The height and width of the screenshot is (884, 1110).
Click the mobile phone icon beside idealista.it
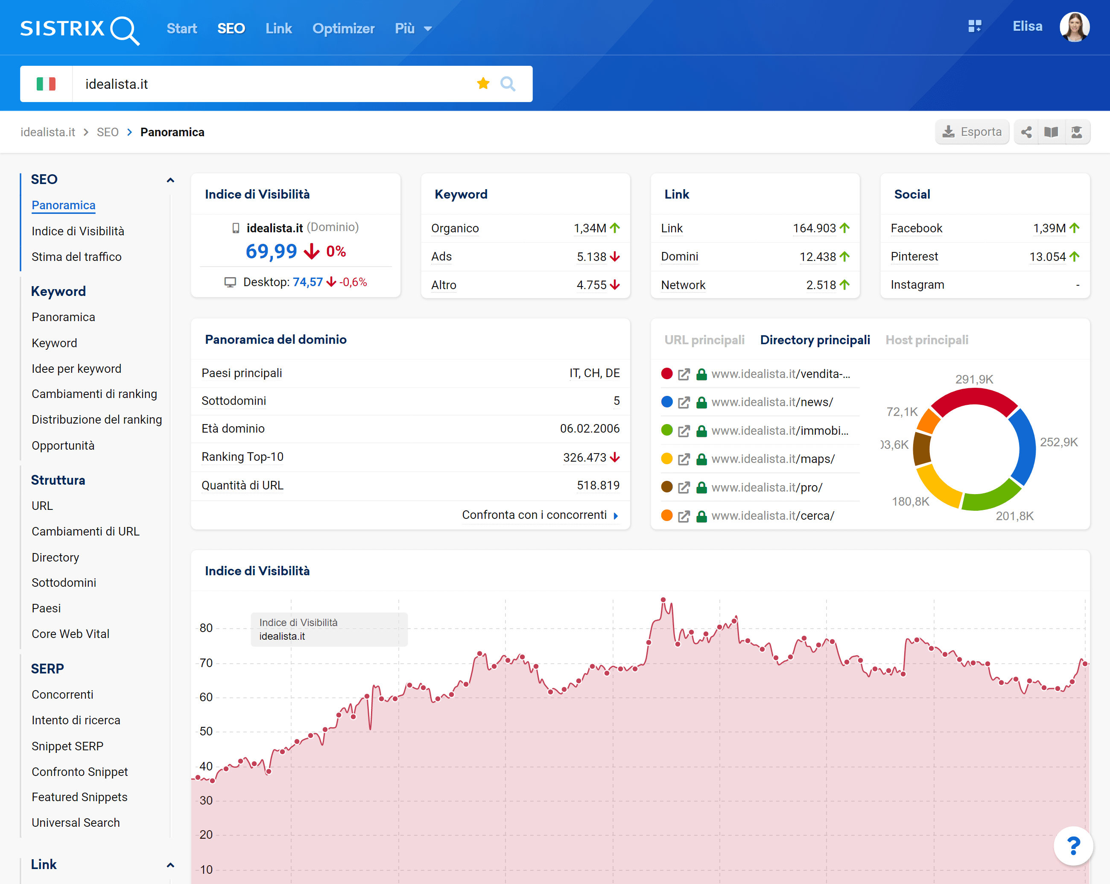(236, 228)
